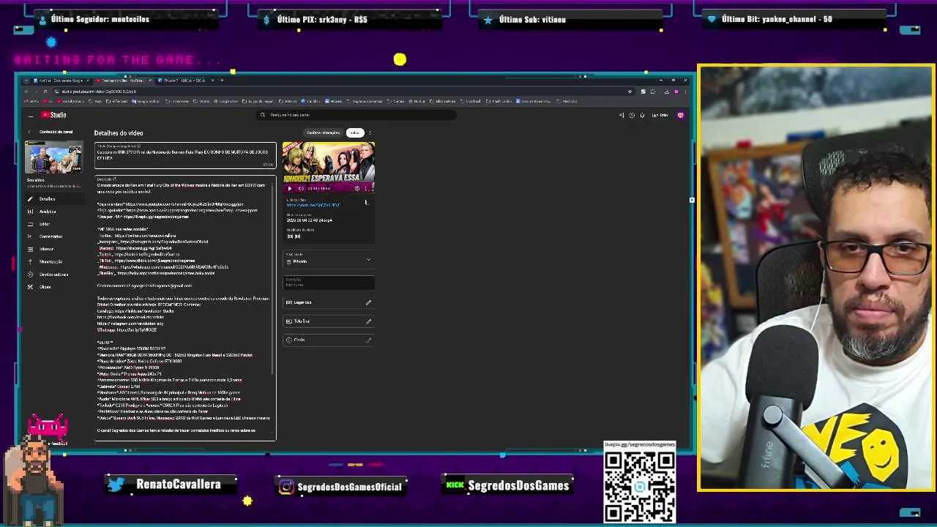Edit Cards with the pencil icon
937x527 pixels.
(368, 340)
